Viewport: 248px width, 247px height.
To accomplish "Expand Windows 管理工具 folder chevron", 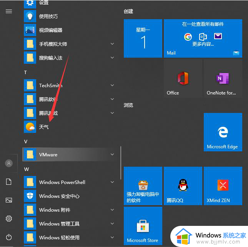I will 112,224.
